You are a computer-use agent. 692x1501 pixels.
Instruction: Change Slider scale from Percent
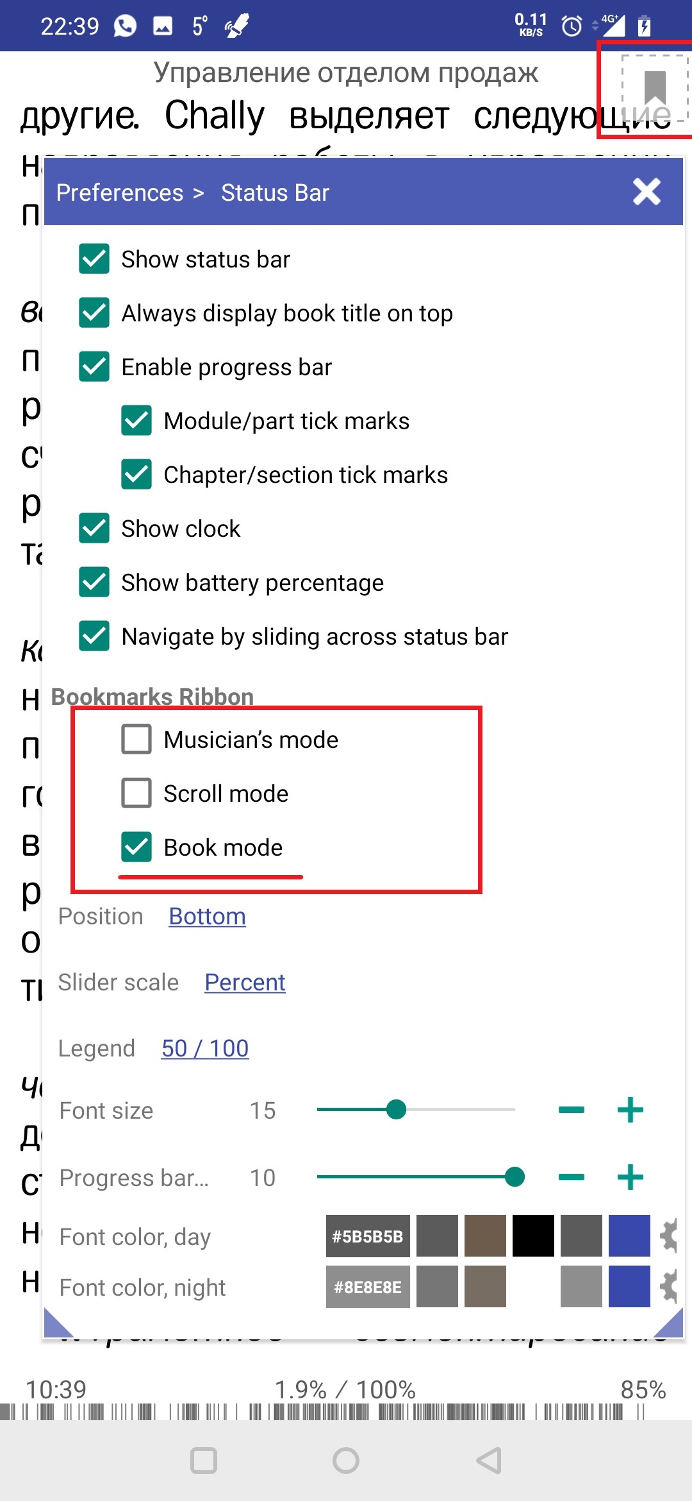tap(245, 982)
